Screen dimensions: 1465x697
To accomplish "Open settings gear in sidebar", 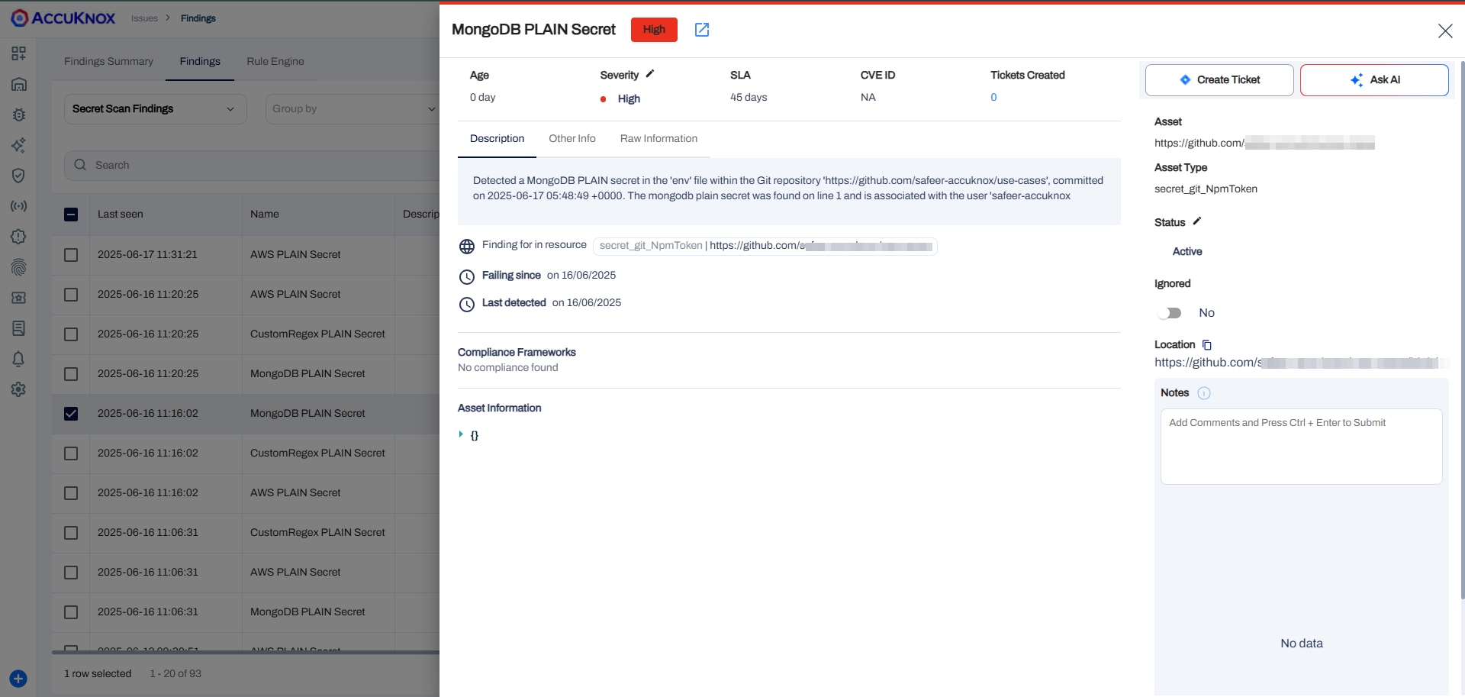I will [x=18, y=389].
